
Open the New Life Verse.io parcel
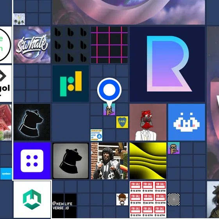(x=64, y=206)
